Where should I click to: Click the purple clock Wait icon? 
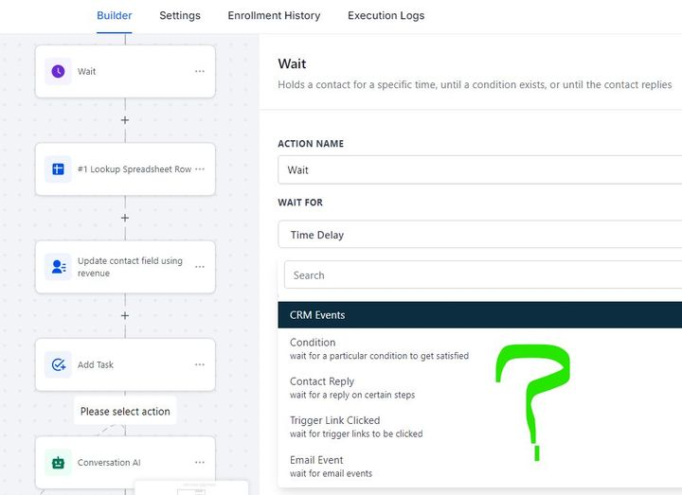pos(59,71)
